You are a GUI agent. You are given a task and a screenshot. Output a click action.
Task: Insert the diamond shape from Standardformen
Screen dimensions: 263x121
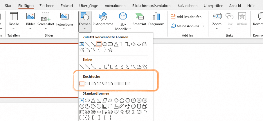click(x=116, y=100)
